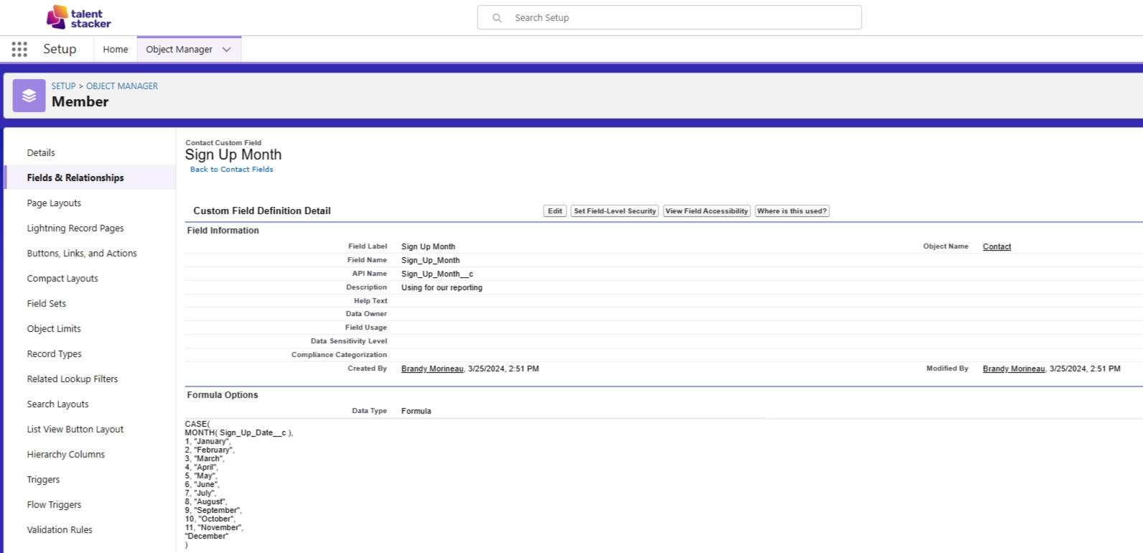The height and width of the screenshot is (553, 1143).
Task: Click the SETUP breadcrumb link
Action: [63, 86]
